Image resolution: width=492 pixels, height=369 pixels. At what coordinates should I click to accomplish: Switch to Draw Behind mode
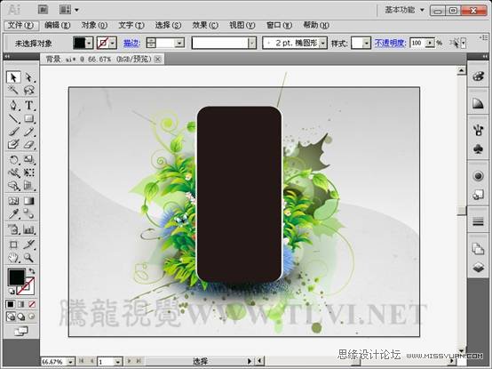point(21,317)
